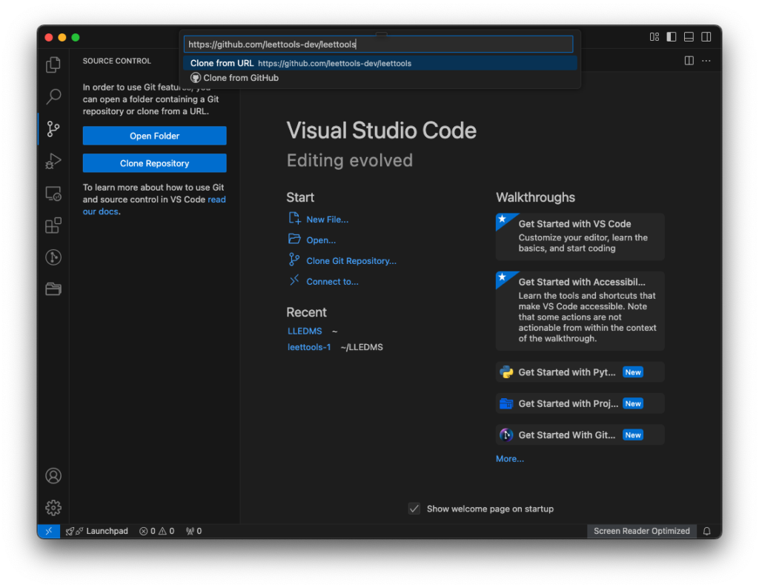Screen dimensions: 759x588
Task: Select the Clone from URL option
Action: pyautogui.click(x=380, y=63)
